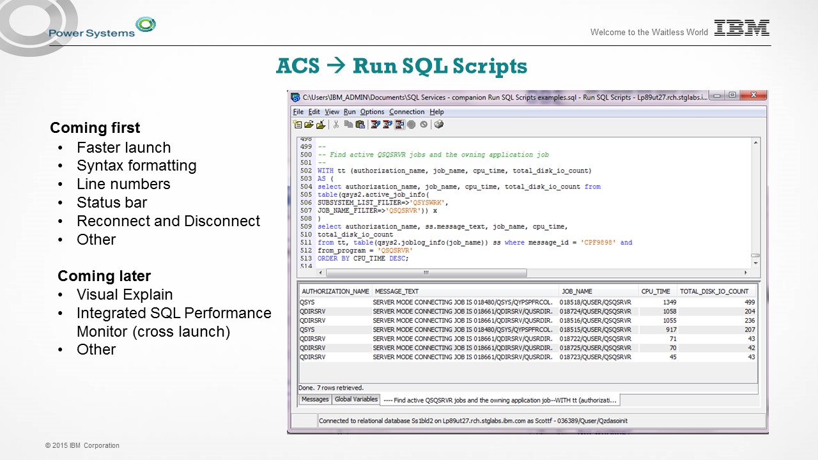Open the View menu
This screenshot has height=460, width=818.
click(332, 112)
